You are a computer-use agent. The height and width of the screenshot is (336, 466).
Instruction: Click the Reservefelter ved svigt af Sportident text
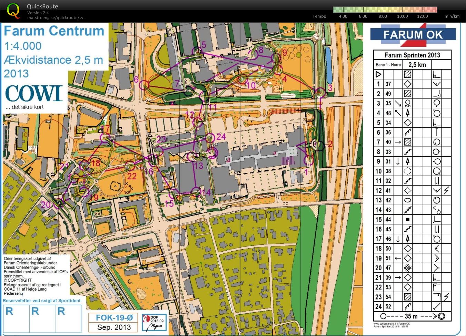42,301
